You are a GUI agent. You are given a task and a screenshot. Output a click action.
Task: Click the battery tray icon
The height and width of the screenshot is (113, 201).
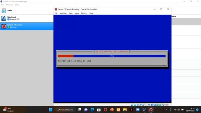tap(182, 110)
